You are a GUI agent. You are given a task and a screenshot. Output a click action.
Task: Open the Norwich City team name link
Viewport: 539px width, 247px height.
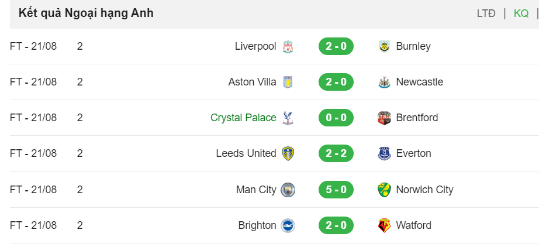[x=424, y=190]
